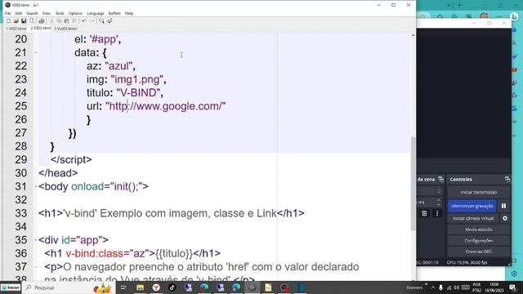Click line number 25 in the margin

click(20, 106)
